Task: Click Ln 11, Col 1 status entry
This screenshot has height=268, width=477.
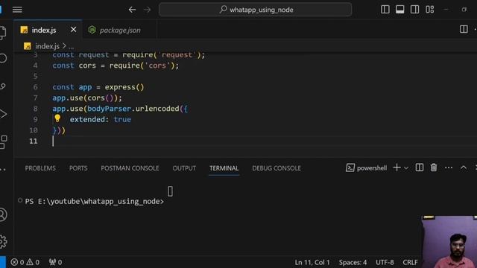Action: coord(312,262)
